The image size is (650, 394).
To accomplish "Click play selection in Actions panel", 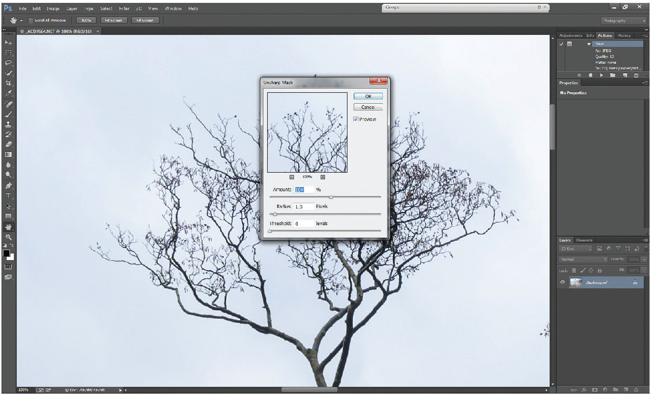I will click(602, 75).
